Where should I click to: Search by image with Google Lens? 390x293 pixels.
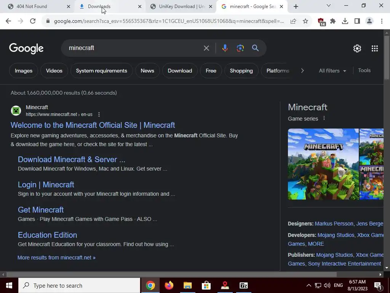(240, 48)
